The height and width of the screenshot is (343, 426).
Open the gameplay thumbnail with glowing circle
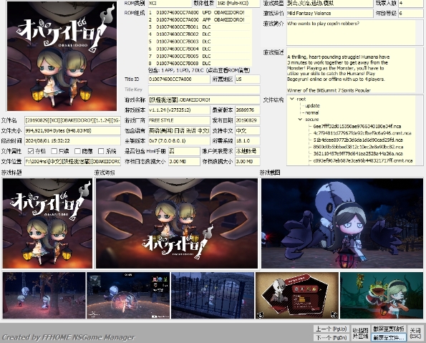[128, 296]
